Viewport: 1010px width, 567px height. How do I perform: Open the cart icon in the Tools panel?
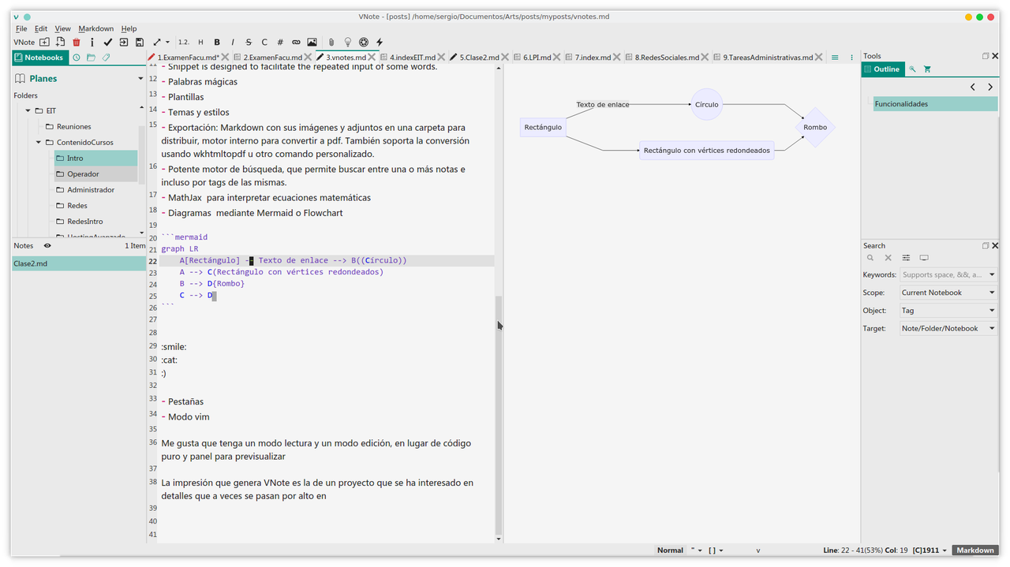pos(927,69)
